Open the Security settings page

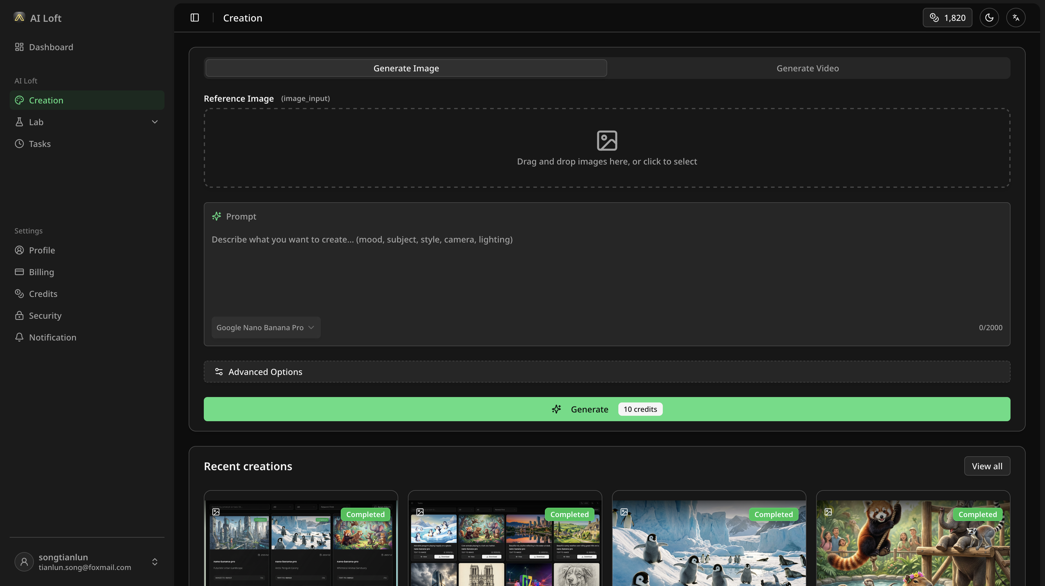point(45,315)
